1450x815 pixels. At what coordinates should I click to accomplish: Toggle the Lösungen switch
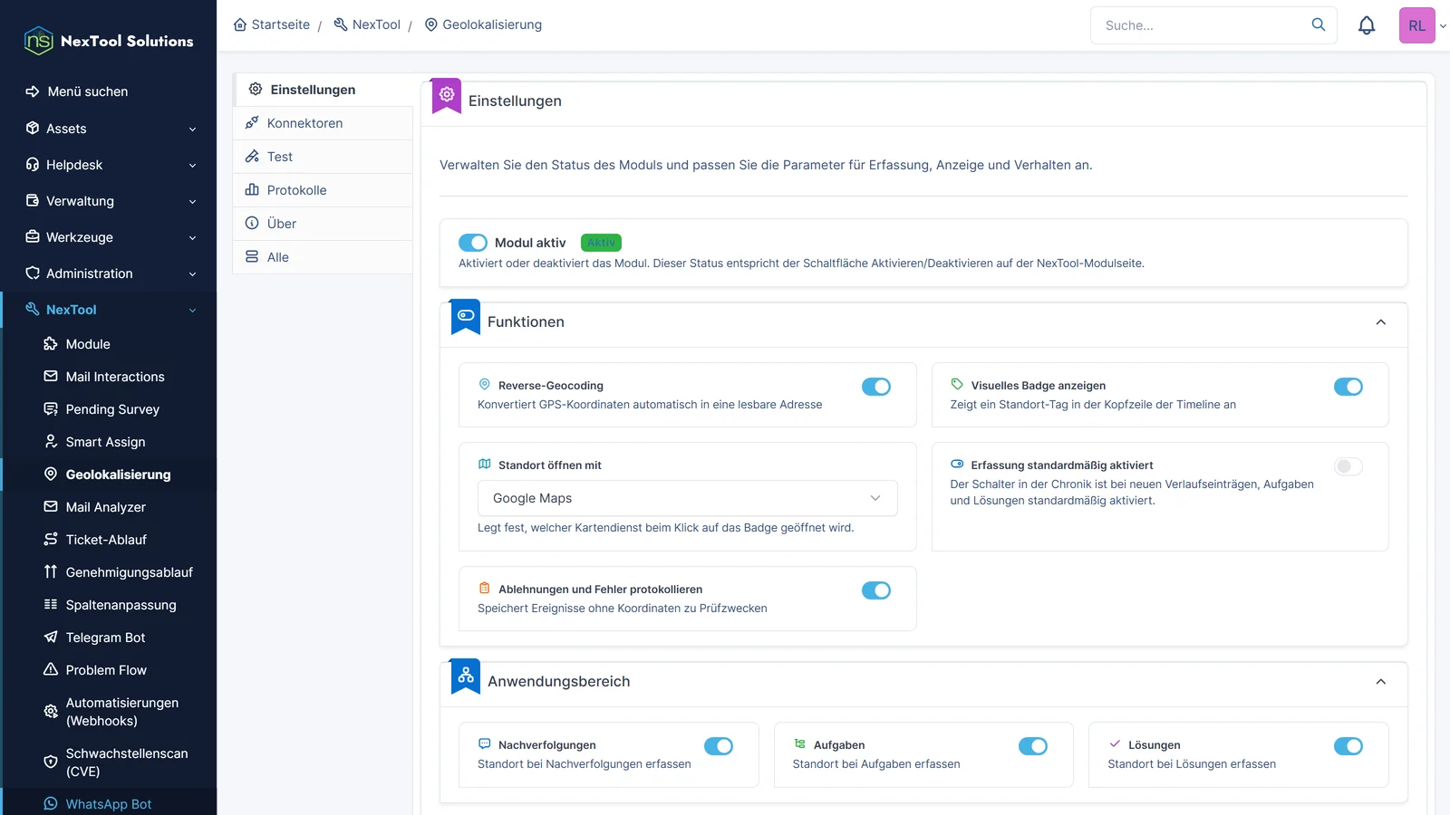[1348, 746]
